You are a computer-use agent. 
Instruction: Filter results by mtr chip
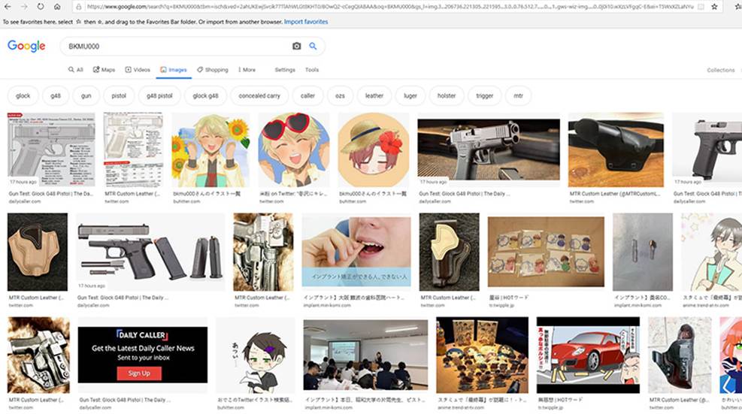[519, 95]
